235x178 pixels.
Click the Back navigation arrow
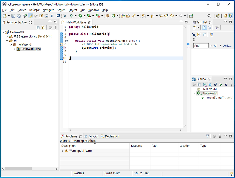pos(172,16)
